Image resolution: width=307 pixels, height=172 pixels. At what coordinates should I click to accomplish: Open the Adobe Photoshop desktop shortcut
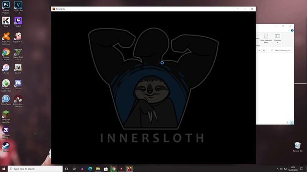click(6, 7)
